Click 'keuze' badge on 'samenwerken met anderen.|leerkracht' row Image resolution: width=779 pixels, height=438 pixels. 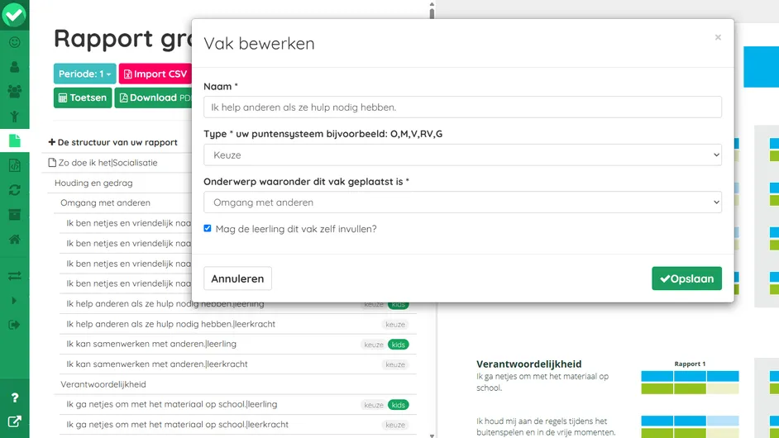(395, 364)
